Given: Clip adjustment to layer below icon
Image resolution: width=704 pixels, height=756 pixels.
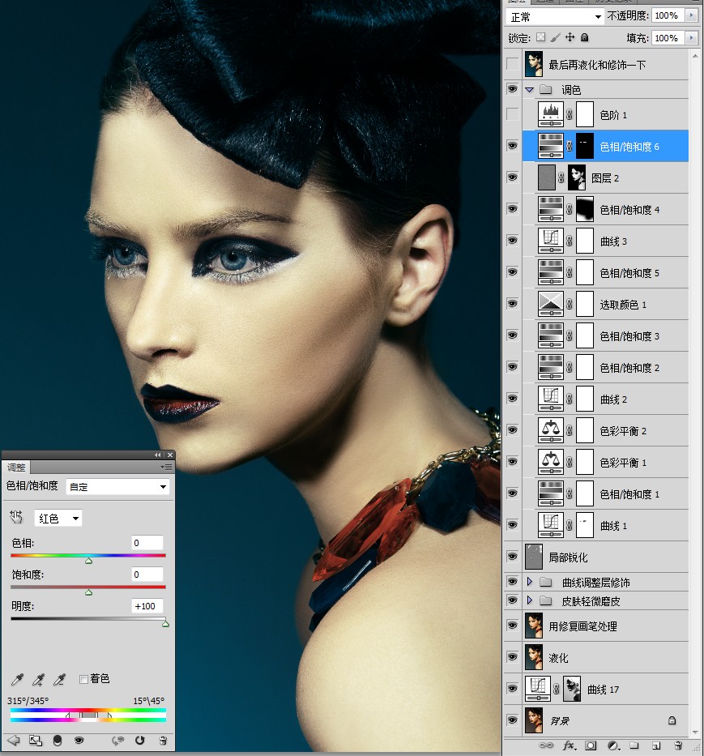Looking at the screenshot, I should 58,741.
